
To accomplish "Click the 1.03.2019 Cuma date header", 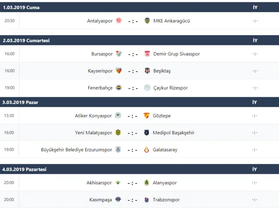I will point(21,8).
